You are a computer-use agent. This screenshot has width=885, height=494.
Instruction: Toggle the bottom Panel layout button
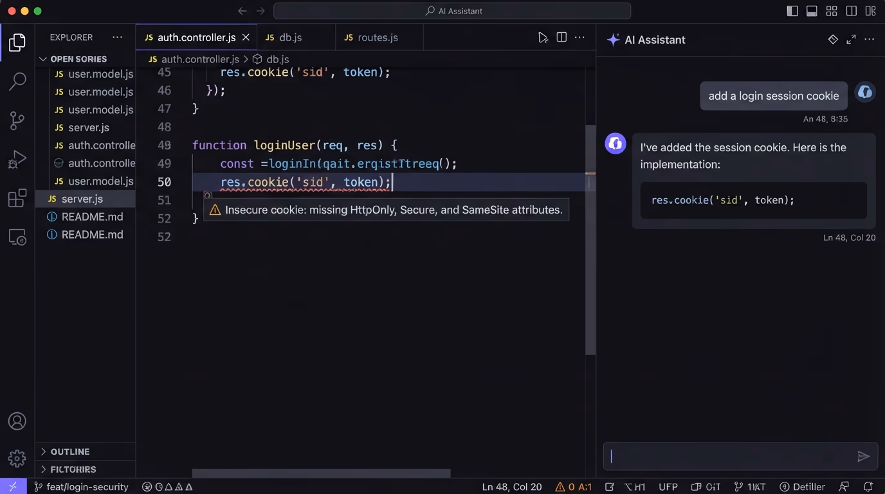coord(812,11)
